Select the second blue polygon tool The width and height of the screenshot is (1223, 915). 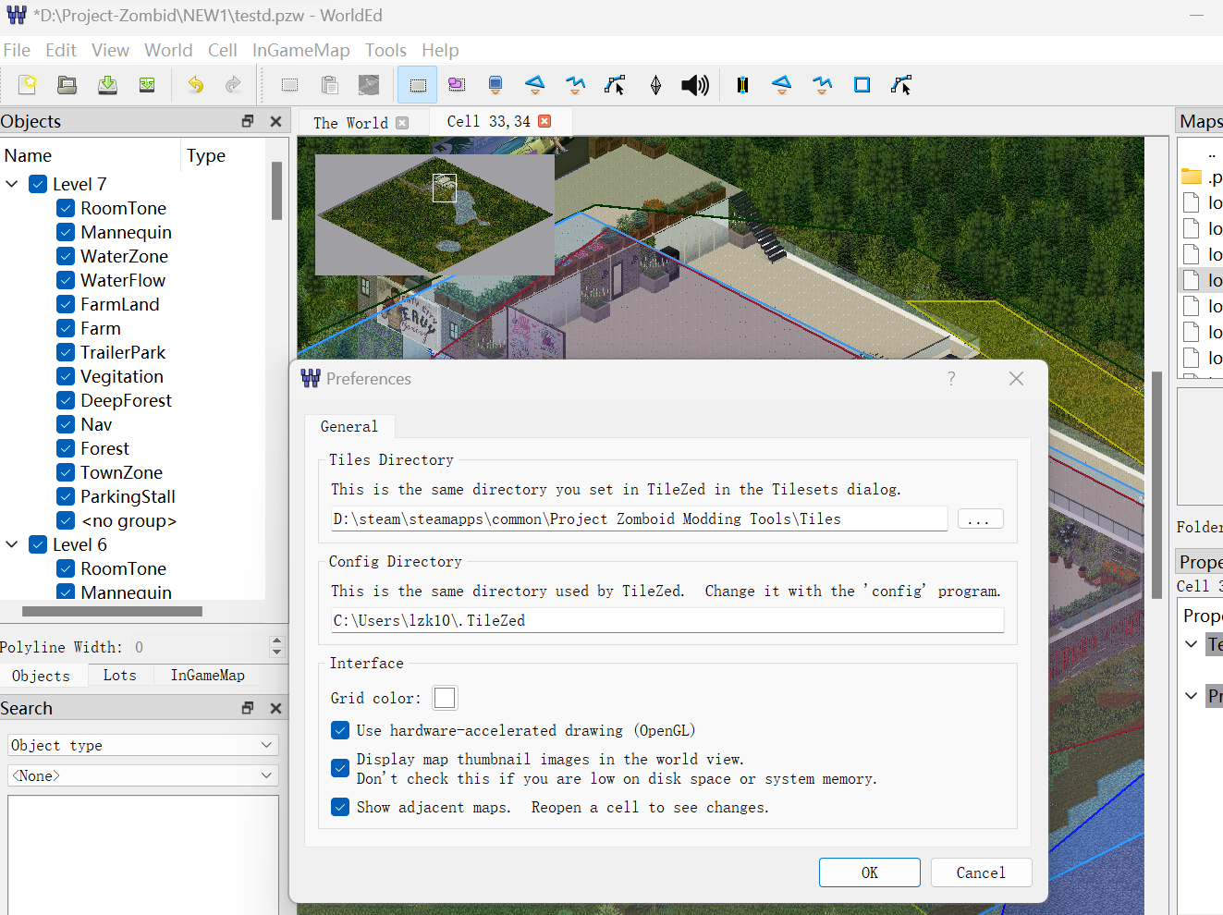782,85
